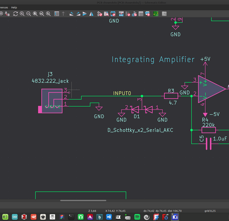
Task: Mirror selected item horizontally
Action: (x=91, y=14)
